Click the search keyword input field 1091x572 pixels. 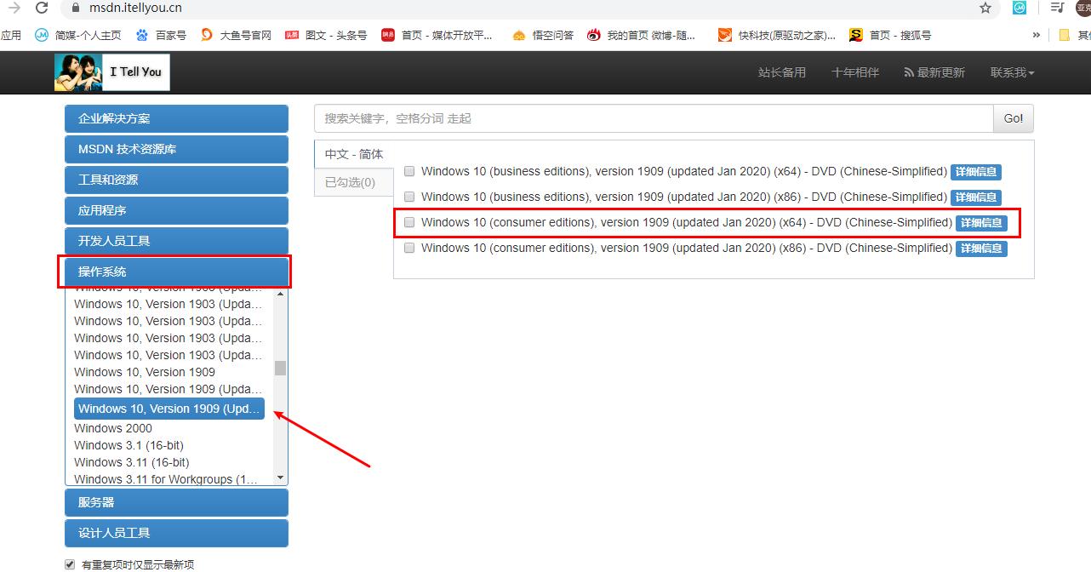596,118
